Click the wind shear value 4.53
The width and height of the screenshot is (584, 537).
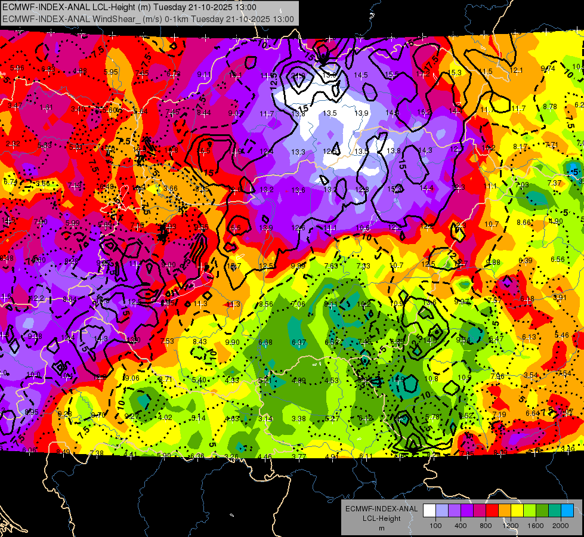click(x=332, y=381)
